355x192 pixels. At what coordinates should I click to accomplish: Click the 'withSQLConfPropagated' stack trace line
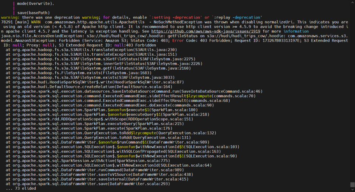(113, 151)
